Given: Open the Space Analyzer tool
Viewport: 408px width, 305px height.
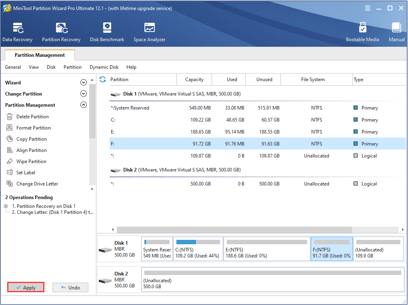Looking at the screenshot, I should (x=149, y=32).
